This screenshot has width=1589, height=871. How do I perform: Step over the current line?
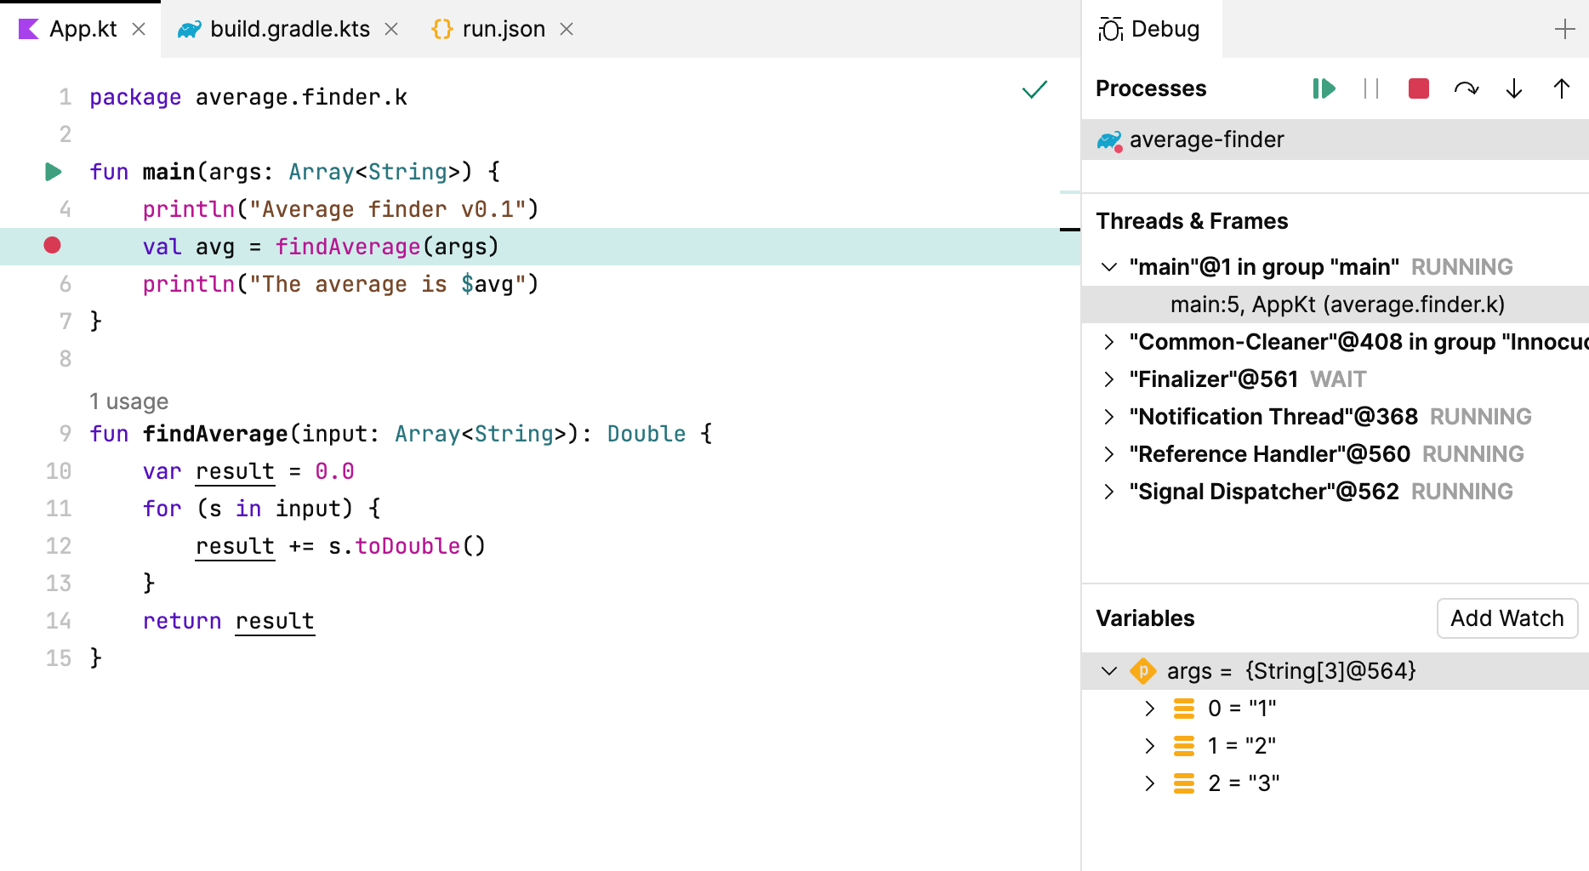(1467, 88)
